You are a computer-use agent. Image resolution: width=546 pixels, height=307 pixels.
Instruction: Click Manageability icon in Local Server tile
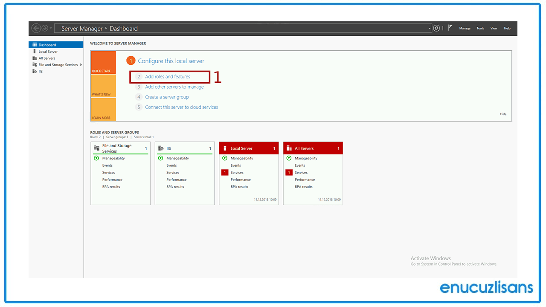[x=225, y=158]
